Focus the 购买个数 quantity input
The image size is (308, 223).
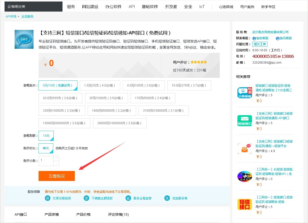pos(46,161)
